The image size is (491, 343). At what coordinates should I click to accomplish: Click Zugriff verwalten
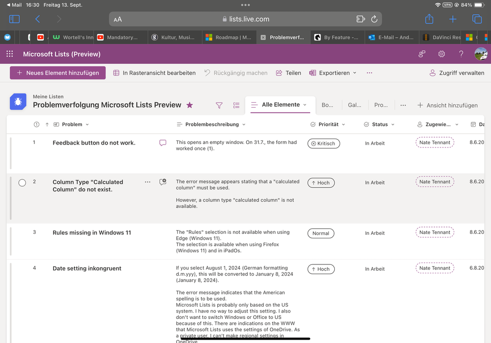(x=457, y=73)
